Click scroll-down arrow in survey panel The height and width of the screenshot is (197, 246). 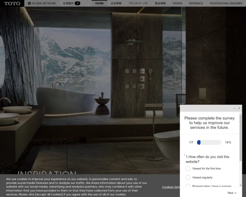(241, 186)
